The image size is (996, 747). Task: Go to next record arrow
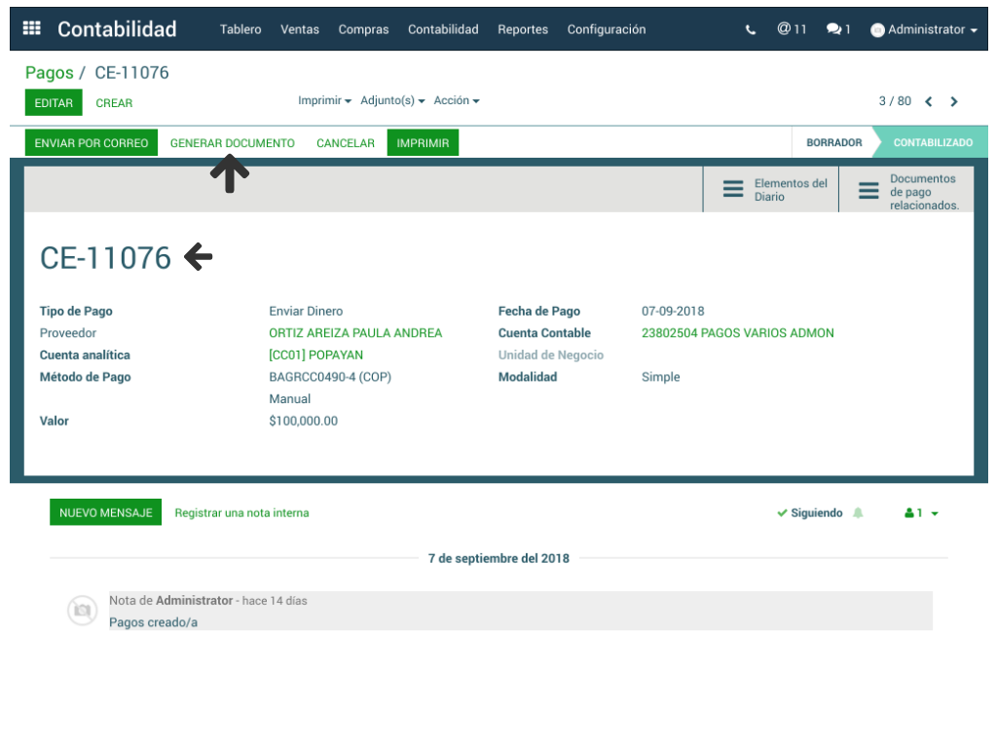(x=954, y=101)
